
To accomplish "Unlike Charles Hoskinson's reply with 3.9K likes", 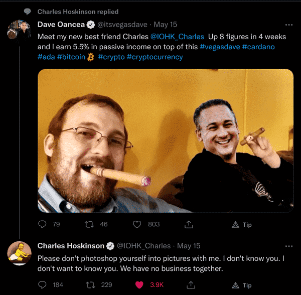I will click(139, 285).
